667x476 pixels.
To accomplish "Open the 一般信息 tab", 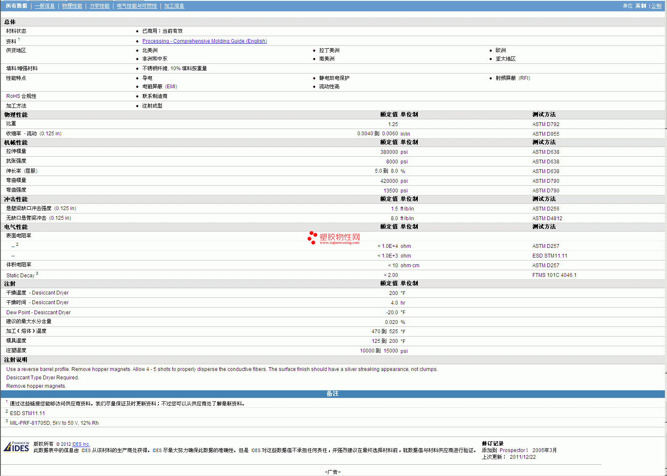I will [45, 6].
